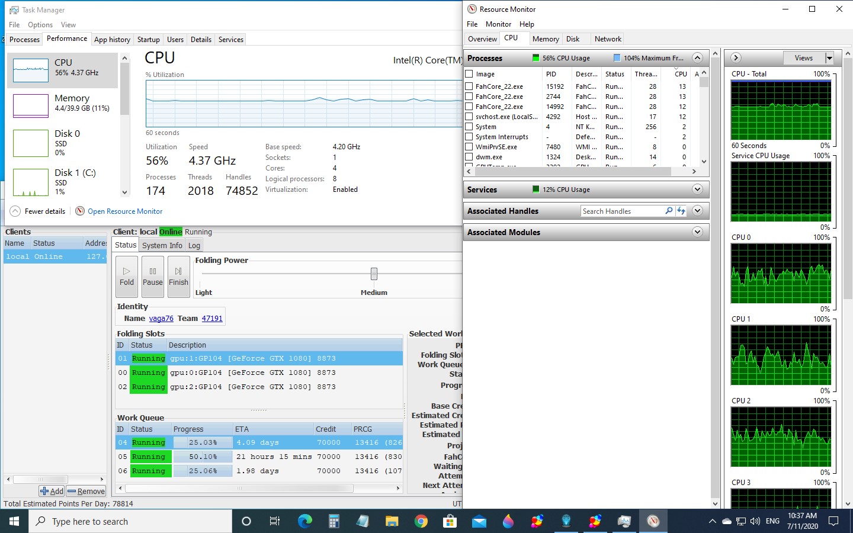Tick the dwm.exe checkbox

pyautogui.click(x=469, y=157)
